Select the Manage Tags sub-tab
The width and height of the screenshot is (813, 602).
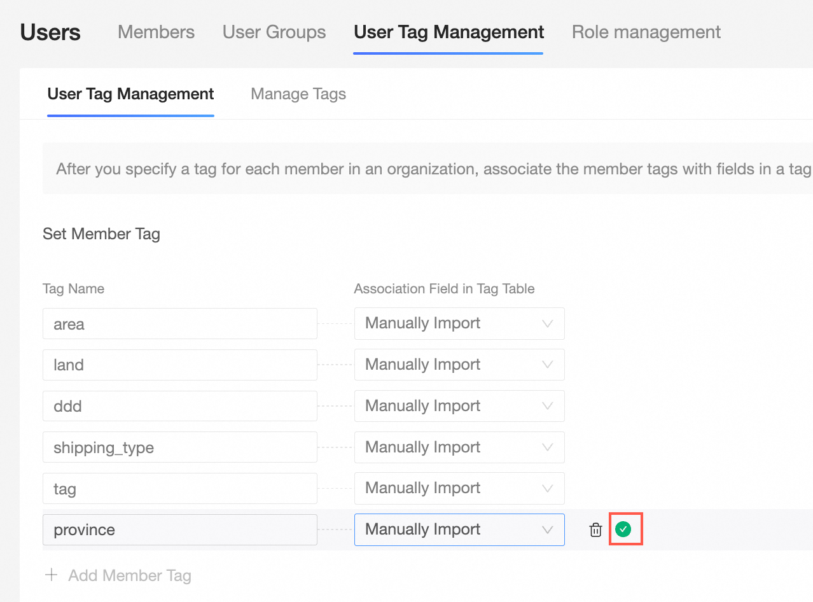pos(298,94)
